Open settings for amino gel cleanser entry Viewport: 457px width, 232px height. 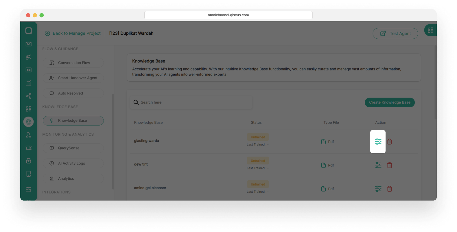tap(378, 189)
